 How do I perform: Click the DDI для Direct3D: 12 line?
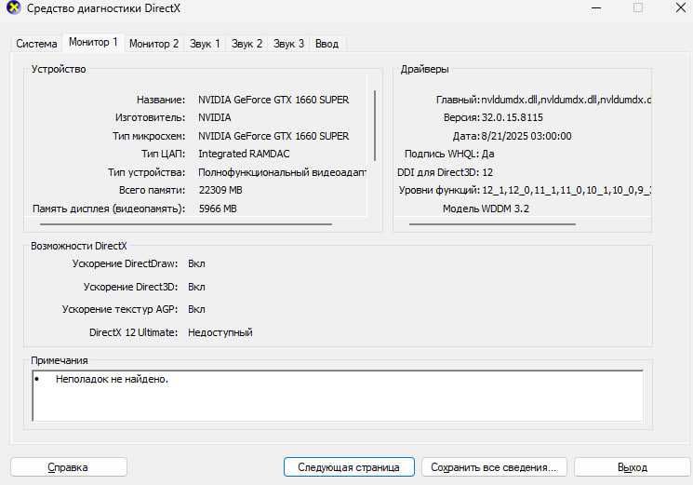445,172
